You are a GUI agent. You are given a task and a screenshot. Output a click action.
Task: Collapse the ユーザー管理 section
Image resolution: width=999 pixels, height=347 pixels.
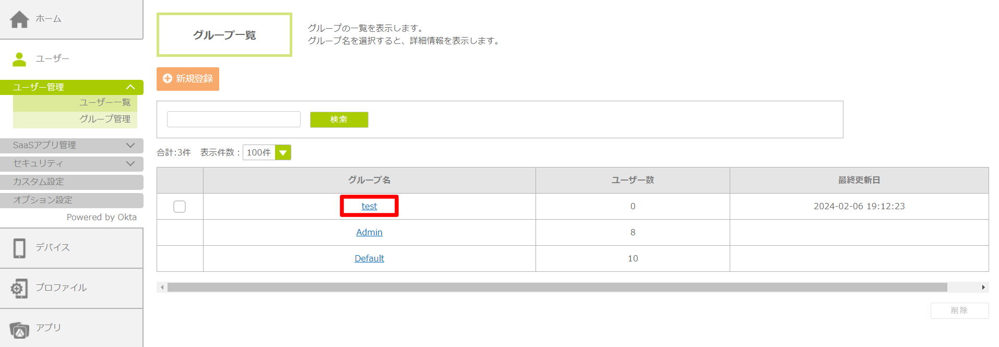click(130, 87)
